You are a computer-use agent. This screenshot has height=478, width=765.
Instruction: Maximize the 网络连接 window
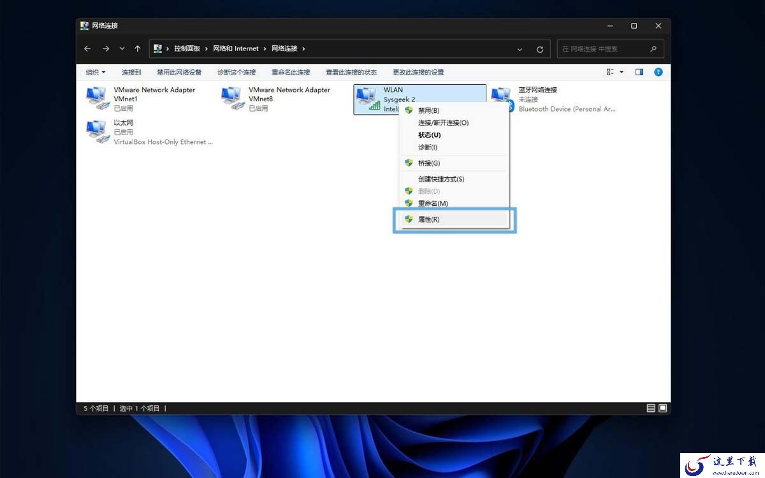(x=634, y=25)
